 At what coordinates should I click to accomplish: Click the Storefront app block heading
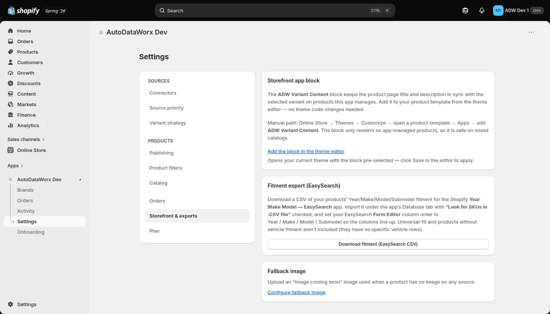(x=294, y=81)
